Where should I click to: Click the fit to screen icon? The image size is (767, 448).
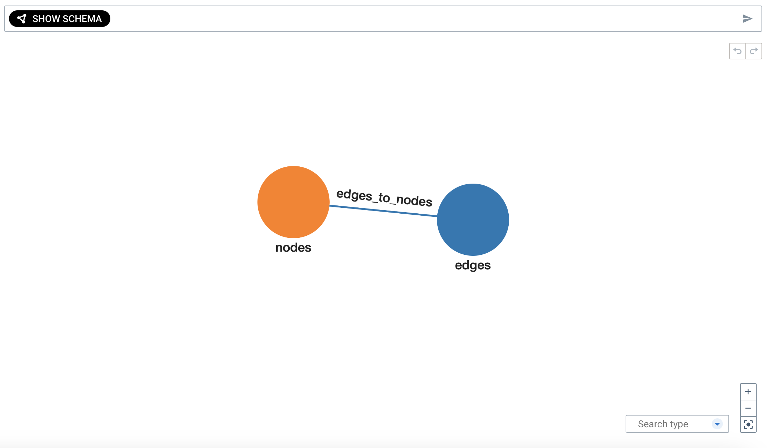749,424
